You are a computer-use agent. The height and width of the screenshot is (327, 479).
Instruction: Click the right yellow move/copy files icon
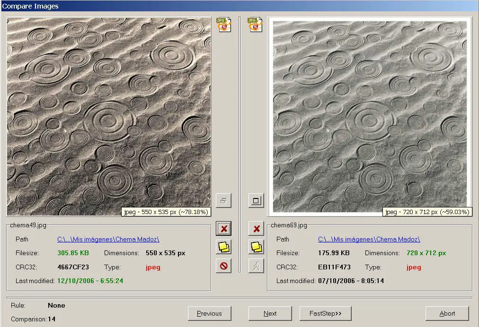(x=256, y=247)
